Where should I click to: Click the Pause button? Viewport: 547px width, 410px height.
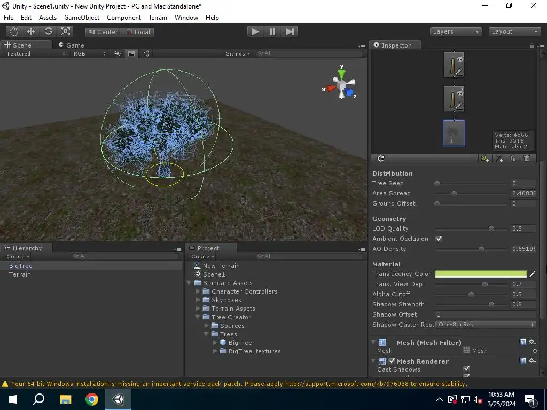point(273,31)
